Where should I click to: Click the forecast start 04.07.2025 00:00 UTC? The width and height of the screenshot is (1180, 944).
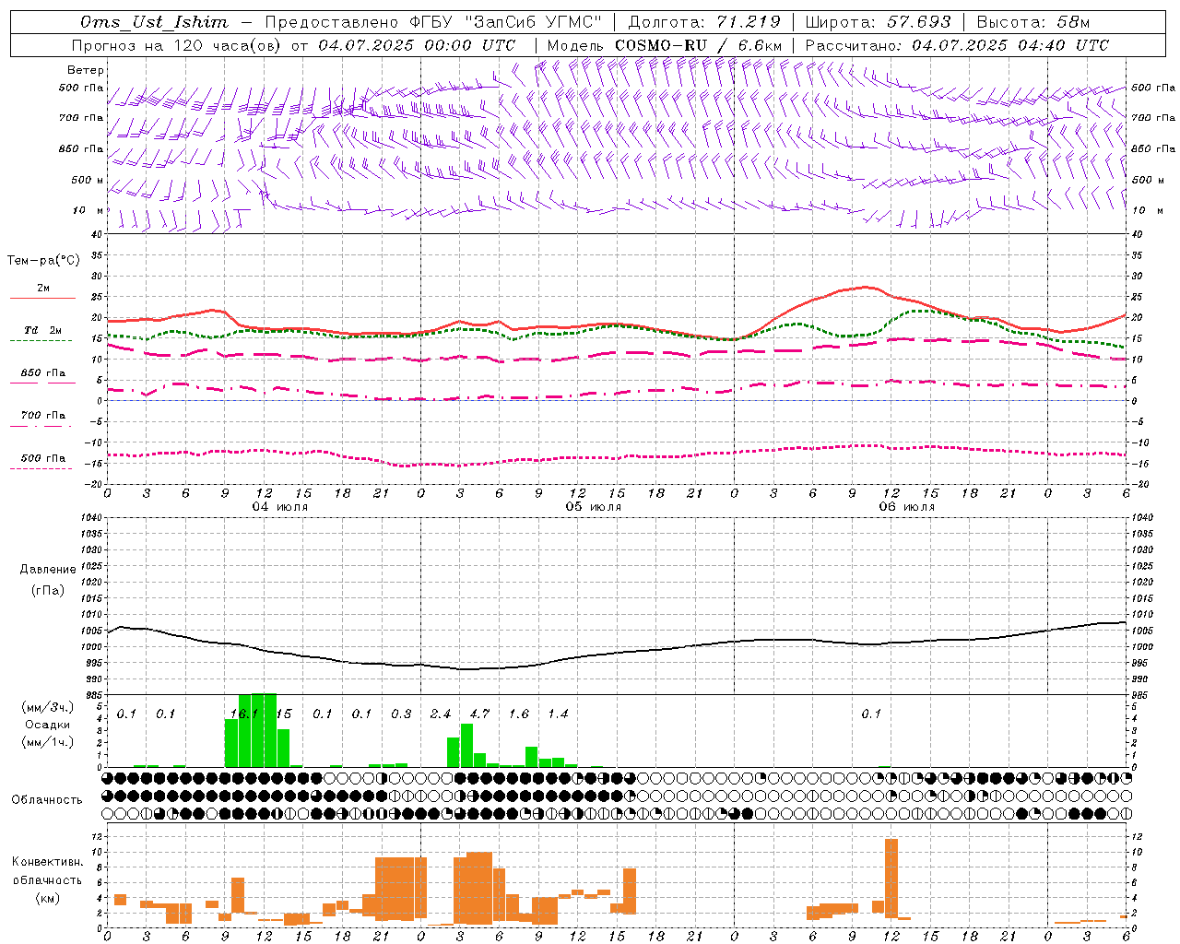click(417, 45)
